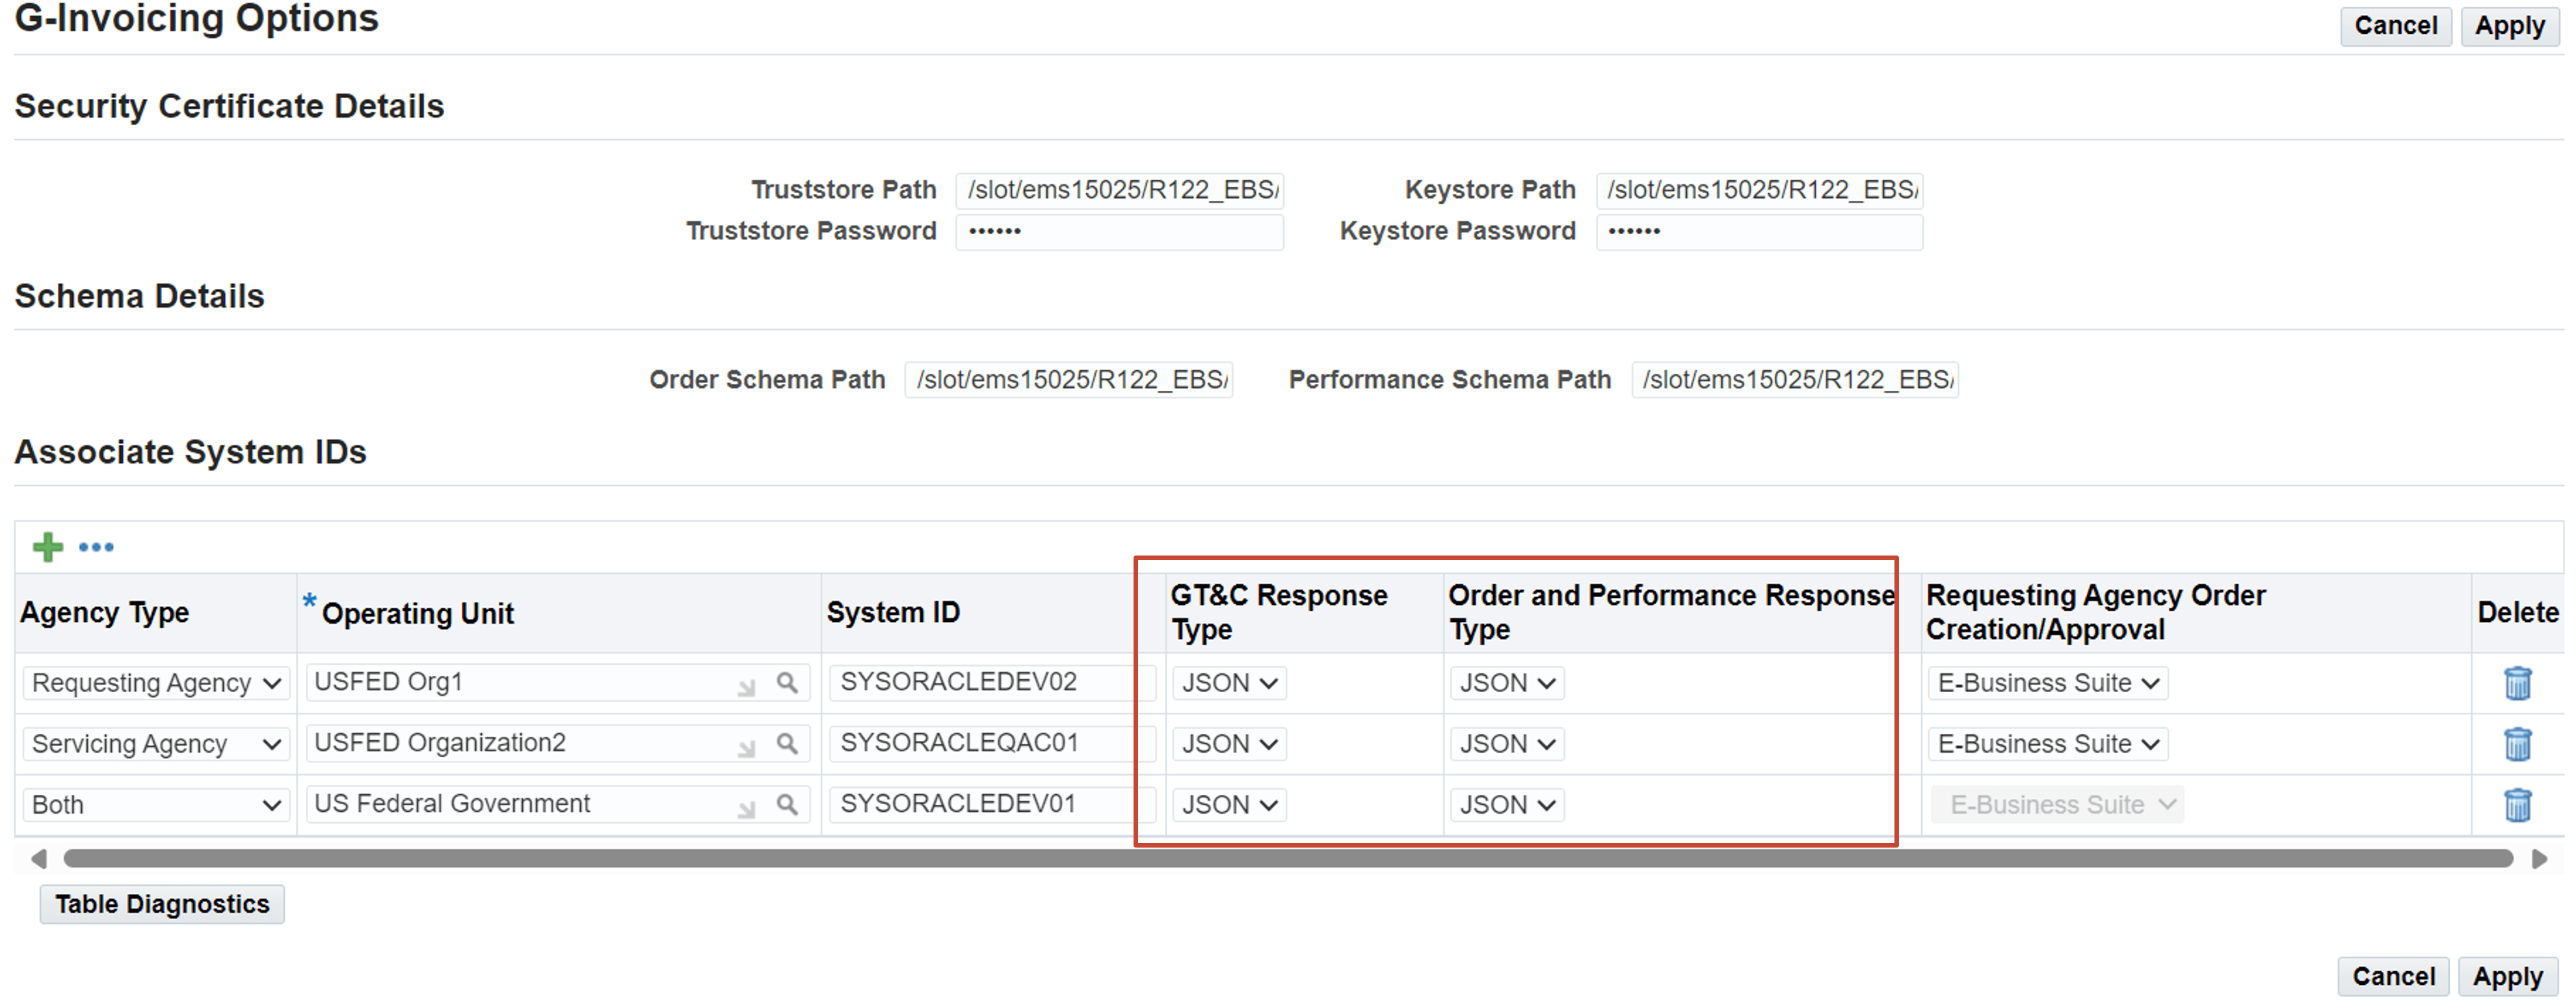Open search icon for USFED Organization2 operating unit
2576x1005 pixels.
pos(786,743)
